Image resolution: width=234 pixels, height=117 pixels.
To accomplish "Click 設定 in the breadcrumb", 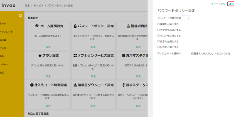I will click(27, 6).
